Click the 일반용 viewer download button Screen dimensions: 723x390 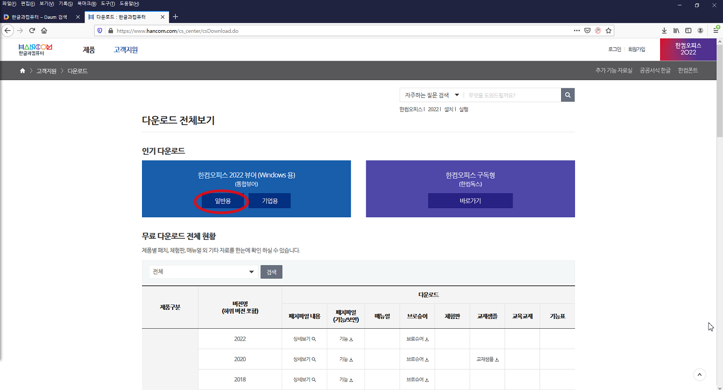(x=223, y=201)
